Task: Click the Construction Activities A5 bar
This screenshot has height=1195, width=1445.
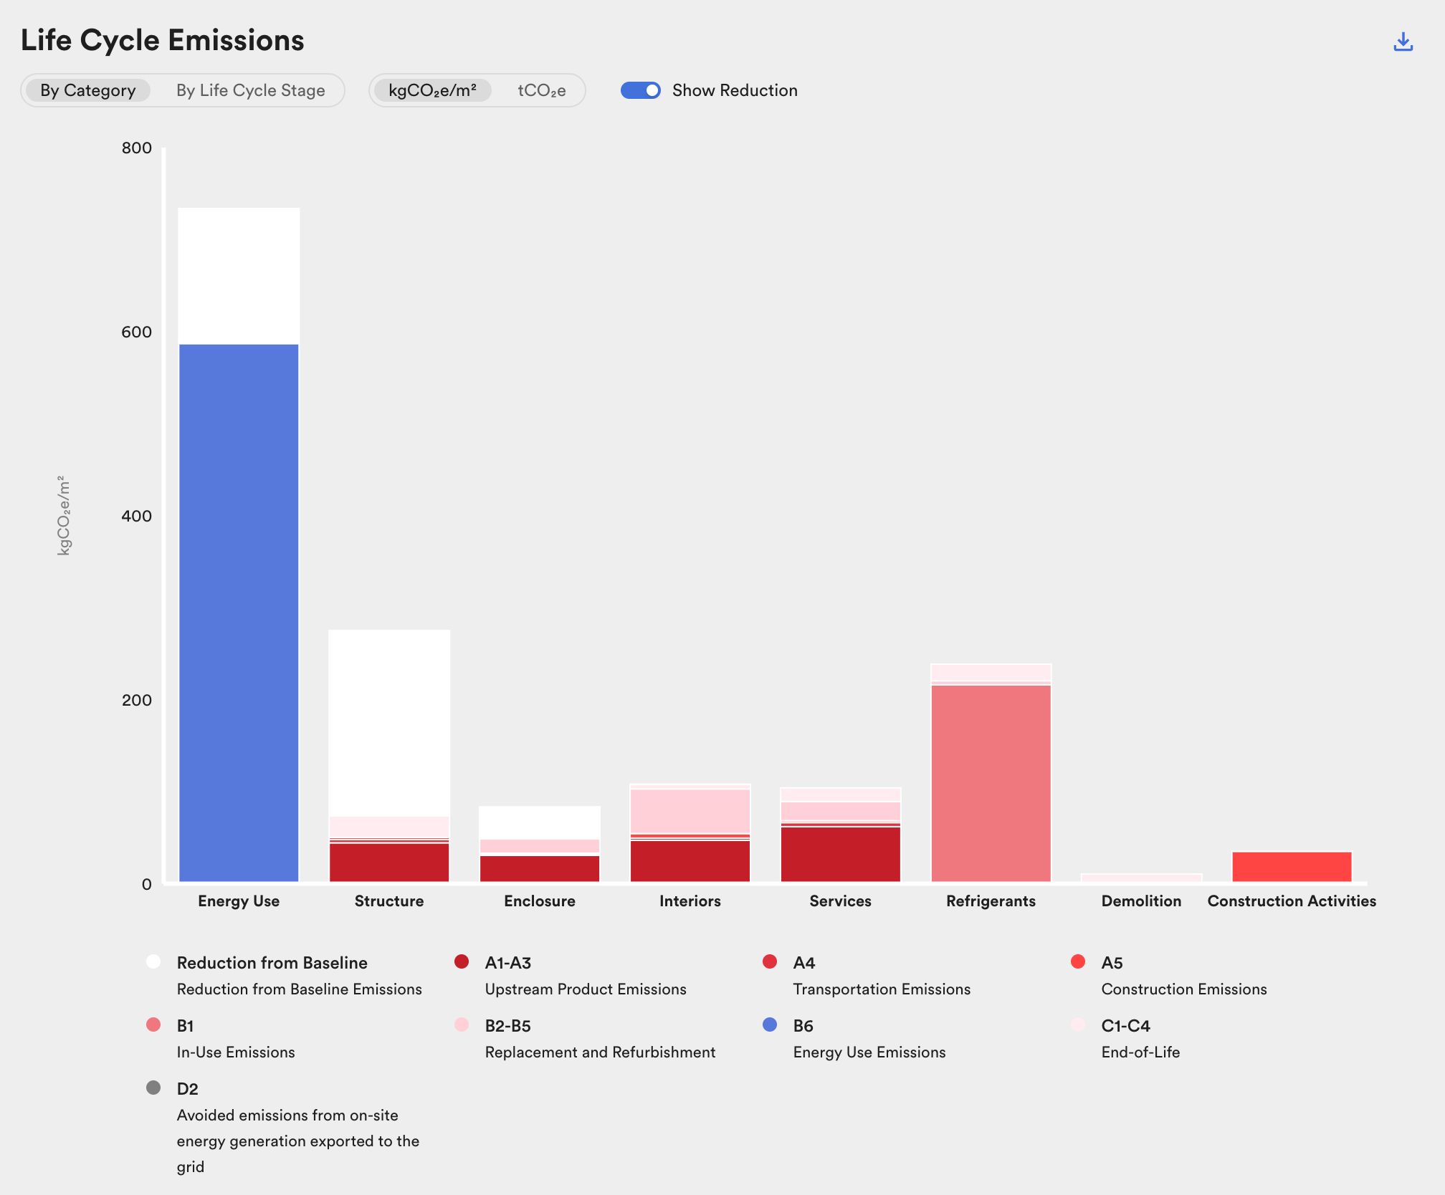Action: point(1292,866)
